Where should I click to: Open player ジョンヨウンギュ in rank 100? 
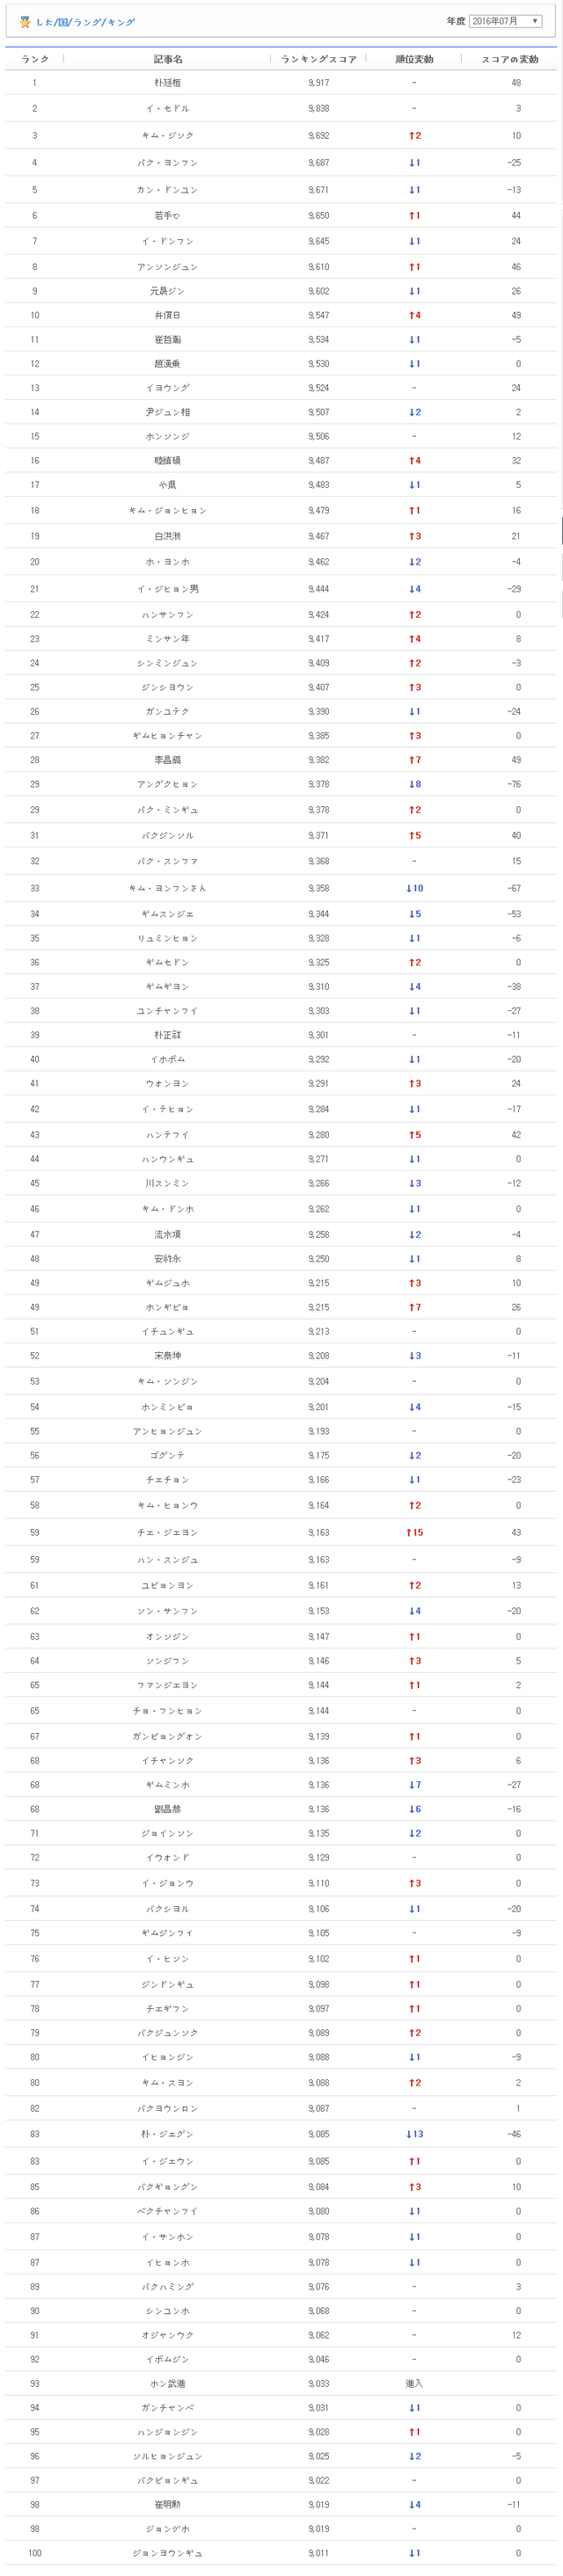(x=167, y=2553)
